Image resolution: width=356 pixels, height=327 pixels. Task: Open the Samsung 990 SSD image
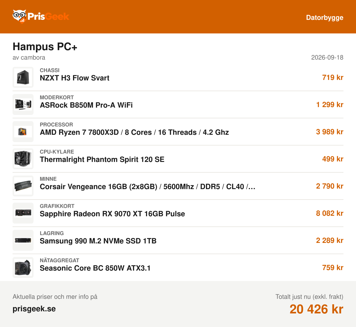(23, 240)
